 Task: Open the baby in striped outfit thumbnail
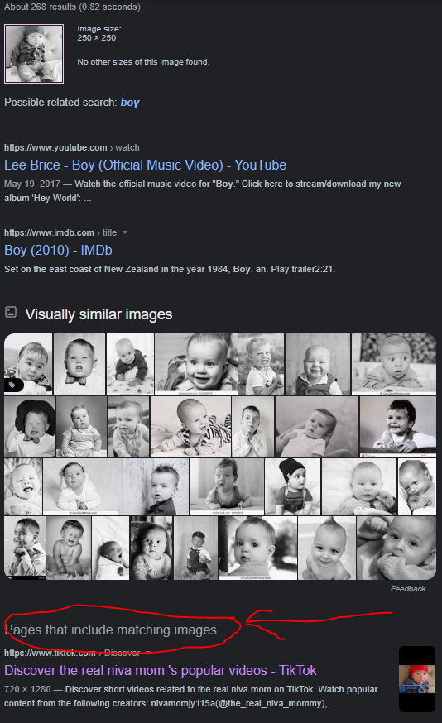tap(190, 427)
